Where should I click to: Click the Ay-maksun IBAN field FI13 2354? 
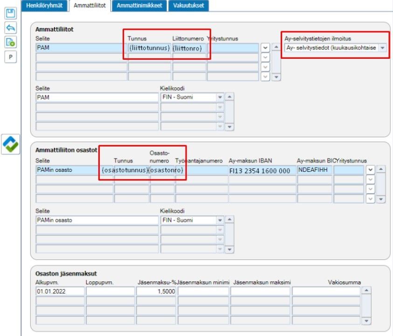tap(262, 171)
